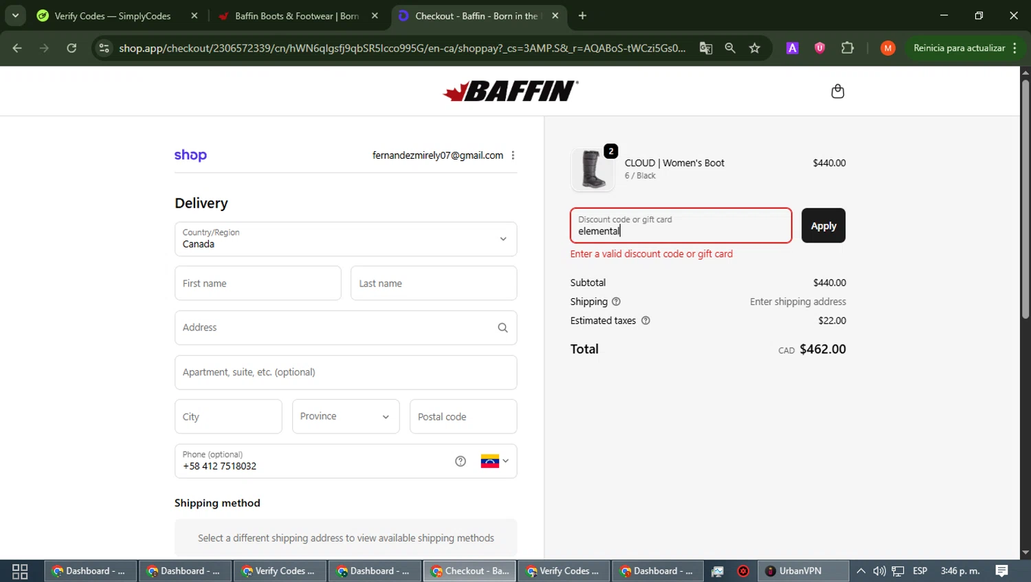Click the CLOUD Women's Boot thumbnail
The height and width of the screenshot is (582, 1031).
click(x=592, y=169)
